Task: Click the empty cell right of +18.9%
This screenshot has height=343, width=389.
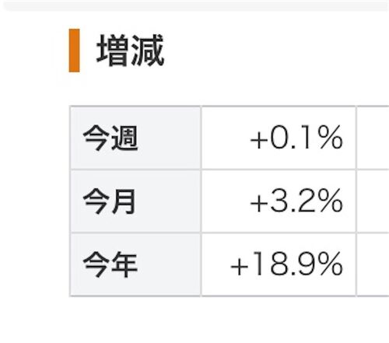Action: point(373,264)
